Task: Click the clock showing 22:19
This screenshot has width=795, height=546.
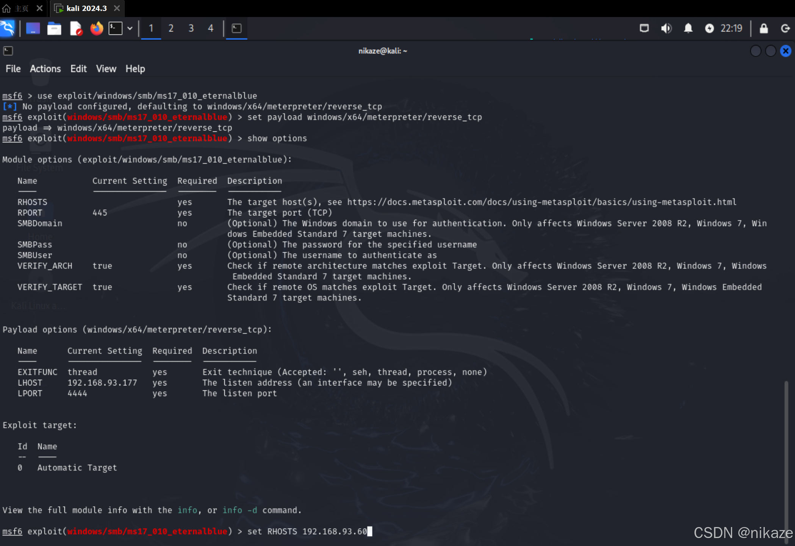Action: click(731, 28)
